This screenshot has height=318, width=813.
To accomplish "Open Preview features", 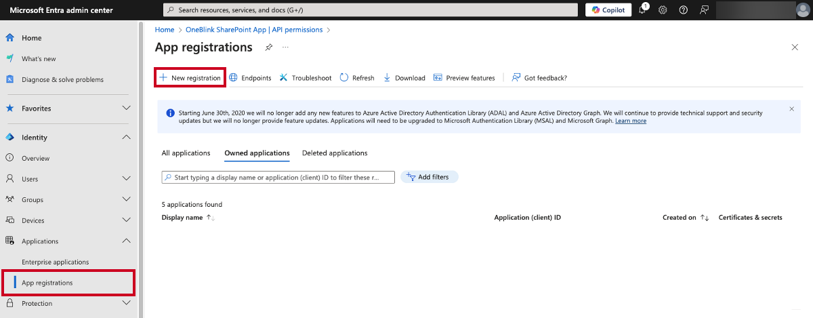I will click(x=464, y=78).
